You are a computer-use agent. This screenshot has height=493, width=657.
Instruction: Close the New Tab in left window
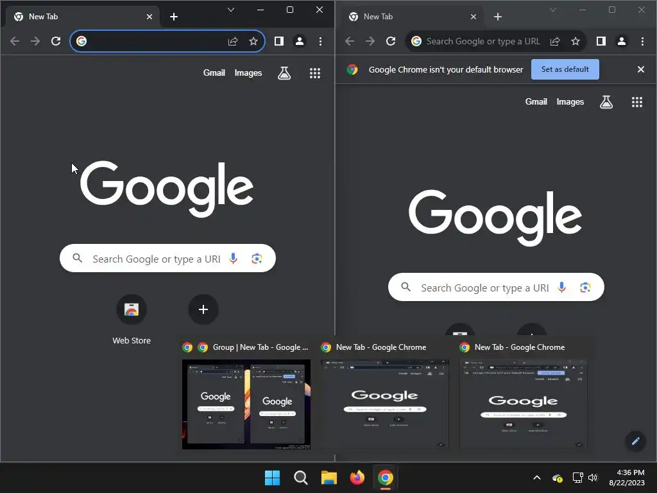pos(149,17)
